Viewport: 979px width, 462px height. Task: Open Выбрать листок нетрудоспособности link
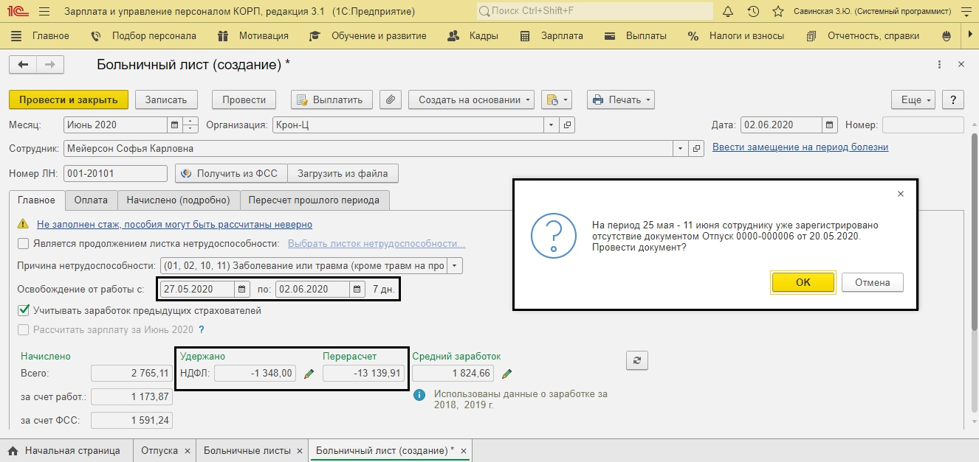[x=377, y=244]
